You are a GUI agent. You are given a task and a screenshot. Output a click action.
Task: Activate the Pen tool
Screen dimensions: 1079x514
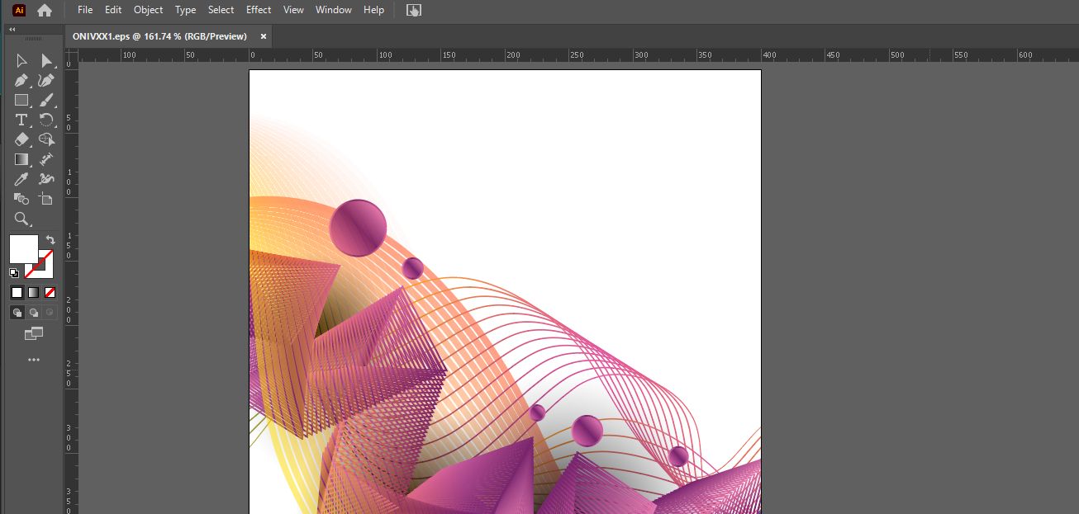coord(21,79)
